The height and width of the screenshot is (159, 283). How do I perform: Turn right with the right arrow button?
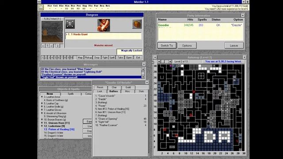pyautogui.click(x=51, y=46)
